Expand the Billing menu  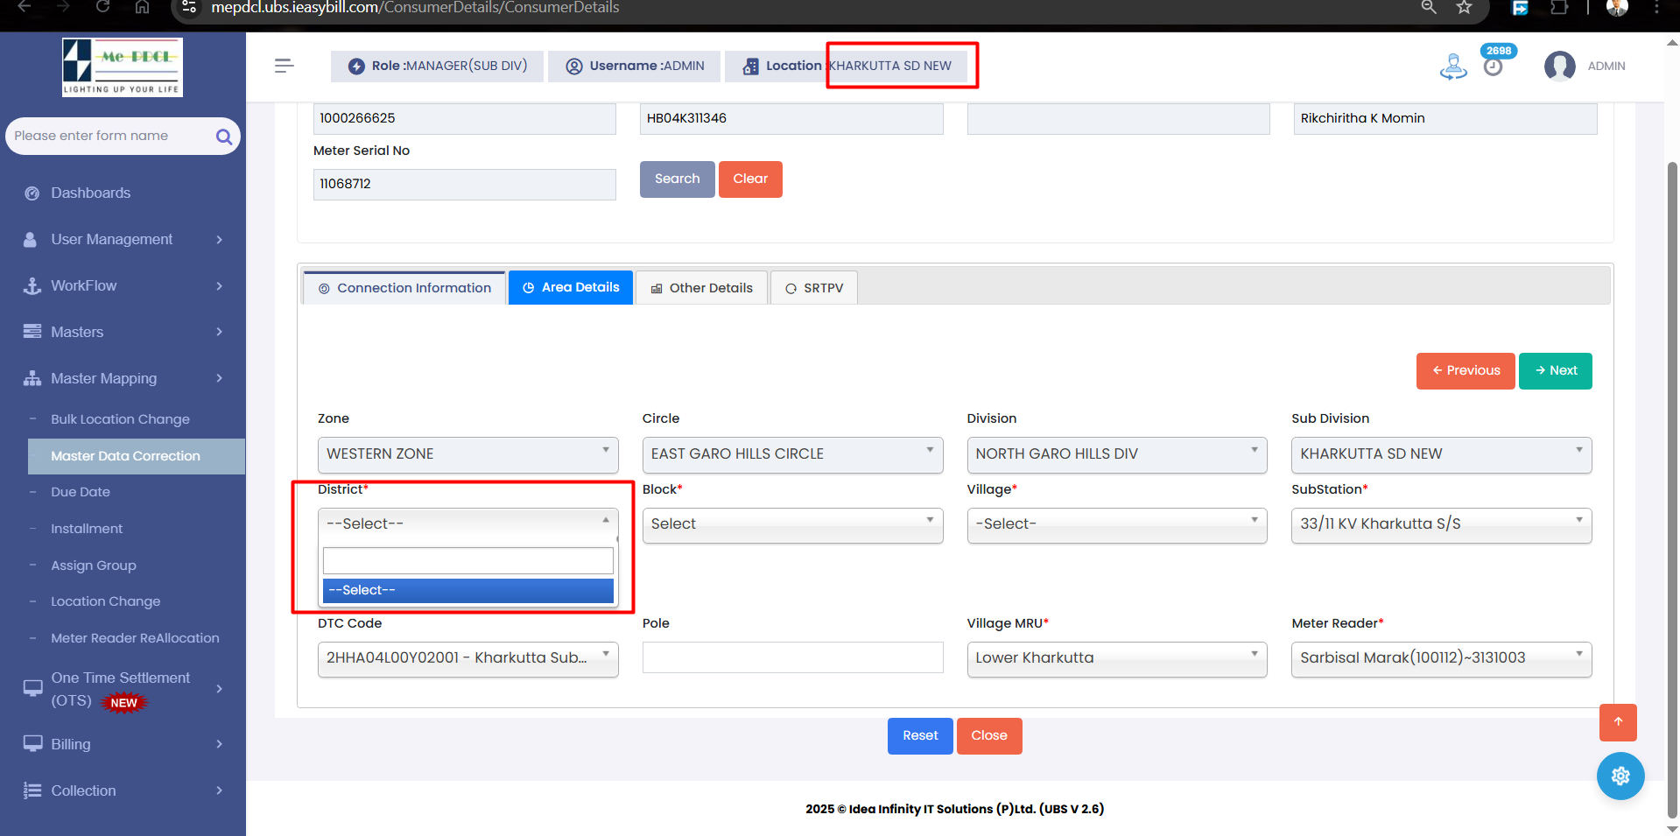[123, 744]
